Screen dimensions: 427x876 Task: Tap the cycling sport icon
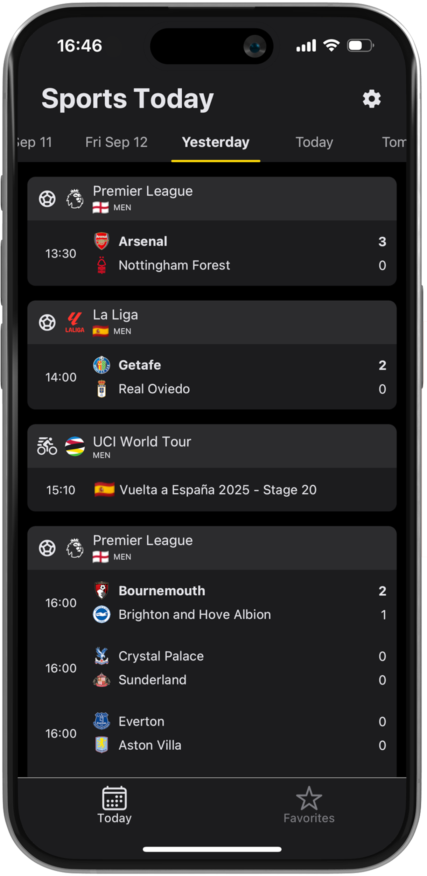[x=47, y=446]
